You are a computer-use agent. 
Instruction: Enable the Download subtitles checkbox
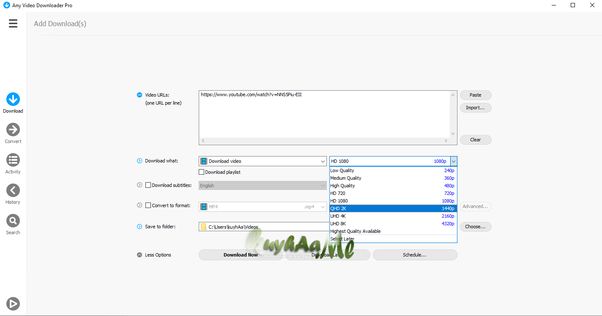pyautogui.click(x=148, y=185)
